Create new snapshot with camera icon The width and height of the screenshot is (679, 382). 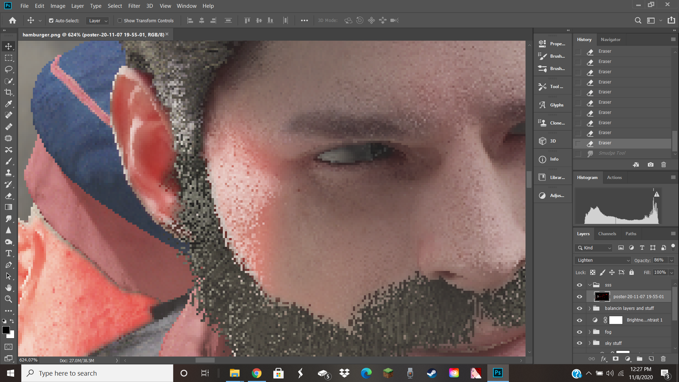coord(650,164)
